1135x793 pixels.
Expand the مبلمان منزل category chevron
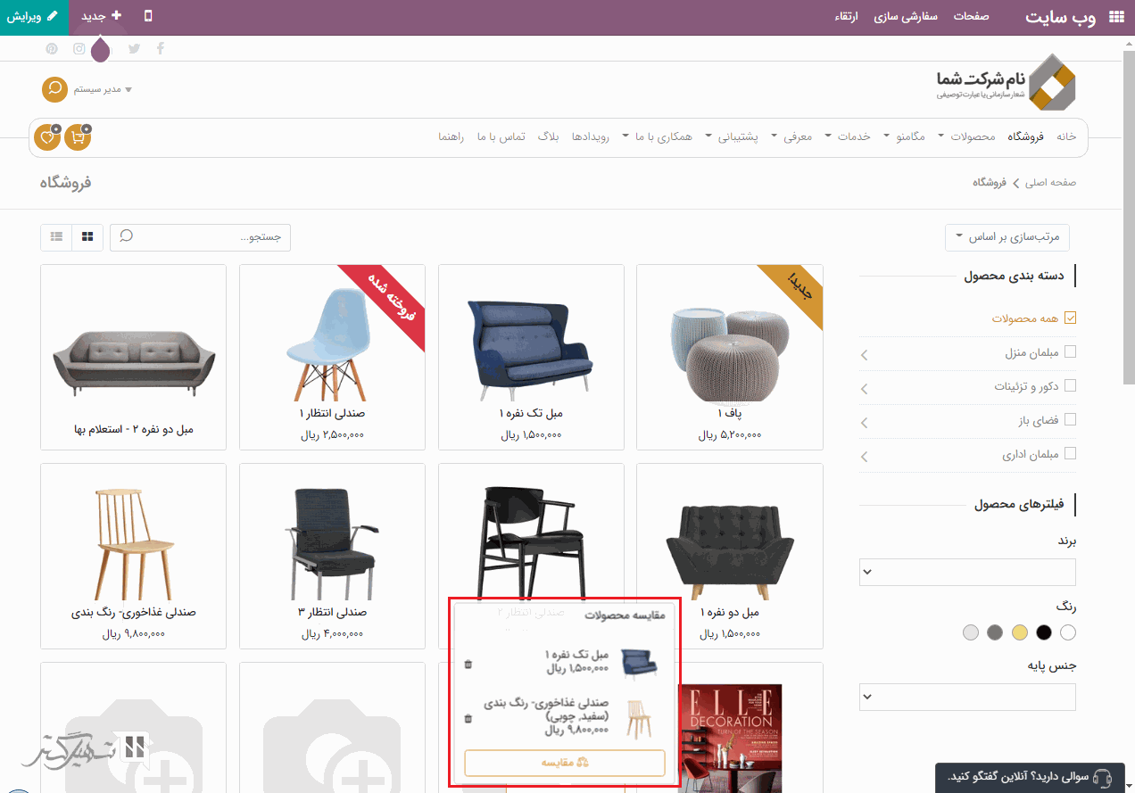865,356
